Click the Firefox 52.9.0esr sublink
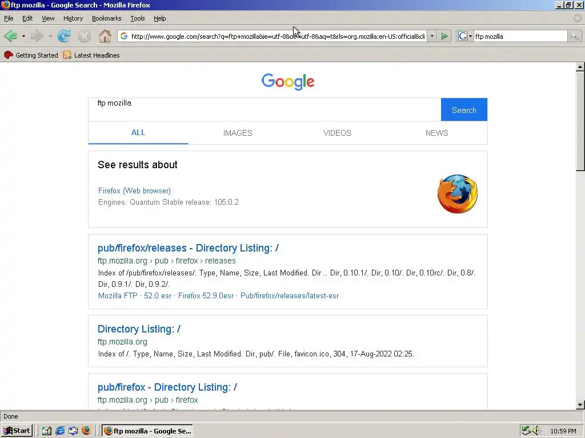 click(x=206, y=296)
